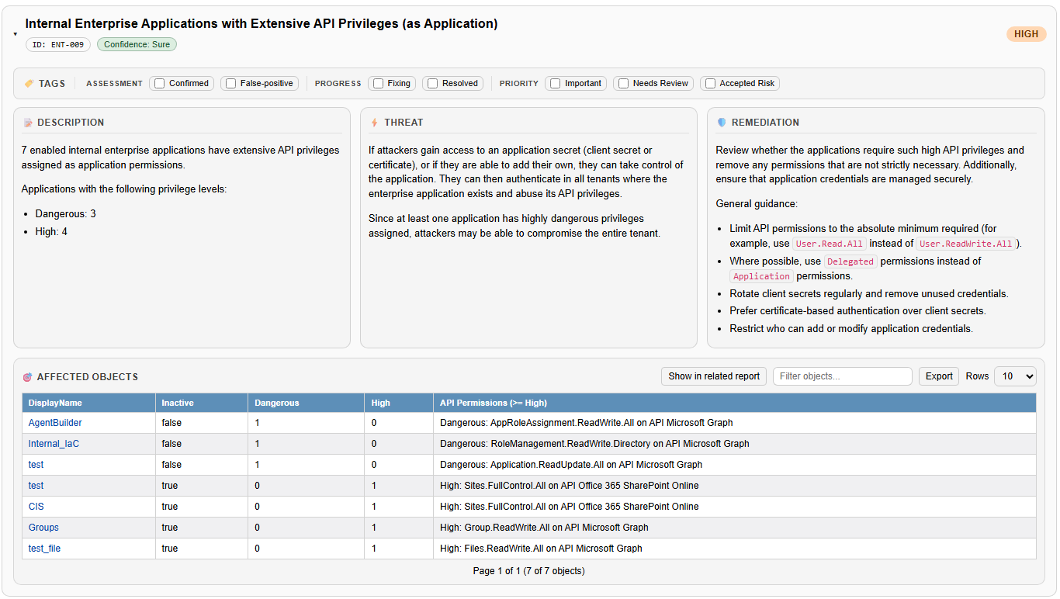Click the Show in related report button
This screenshot has height=599, width=1060.
tap(714, 376)
